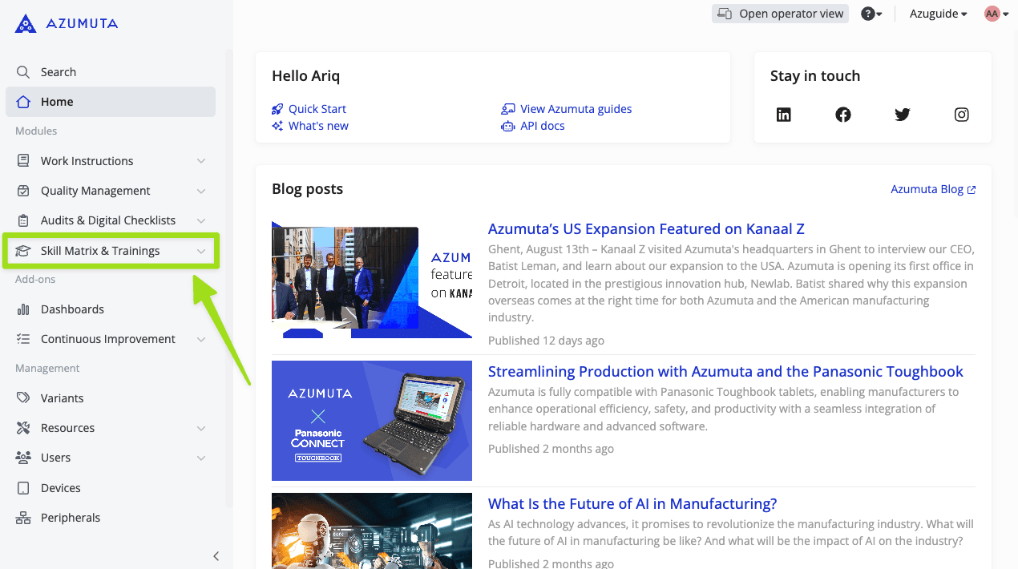This screenshot has height=569, width=1018.
Task: Expand the Work Instructions module
Action: [201, 161]
